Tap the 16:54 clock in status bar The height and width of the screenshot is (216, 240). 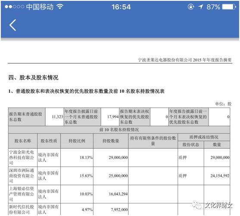coord(121,7)
